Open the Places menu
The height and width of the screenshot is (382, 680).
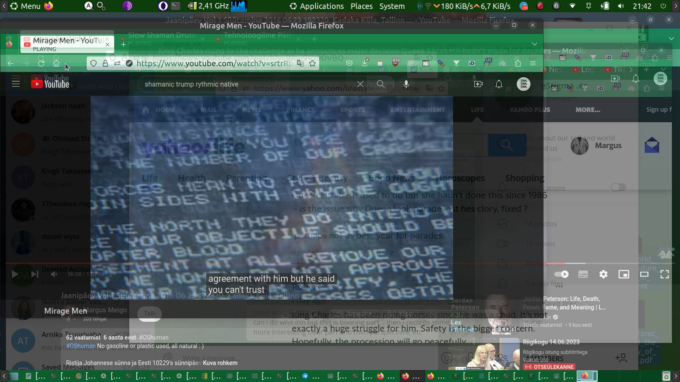(x=362, y=6)
